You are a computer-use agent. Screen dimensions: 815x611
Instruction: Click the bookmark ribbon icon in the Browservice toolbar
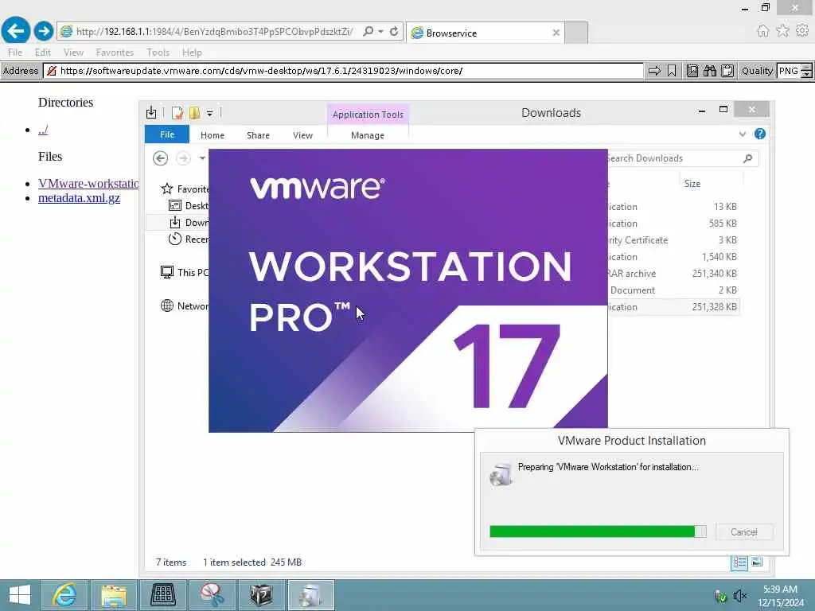672,71
